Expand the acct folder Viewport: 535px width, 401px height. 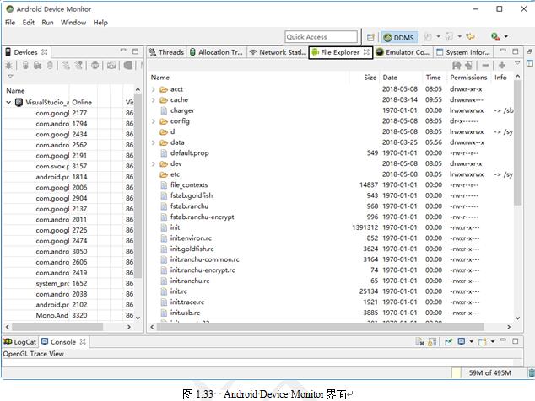coord(154,89)
